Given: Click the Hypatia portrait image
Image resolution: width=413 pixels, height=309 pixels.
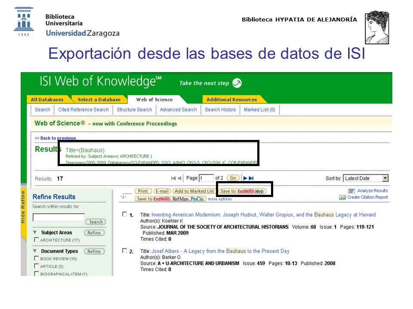Looking at the screenshot, I should coord(377,27).
